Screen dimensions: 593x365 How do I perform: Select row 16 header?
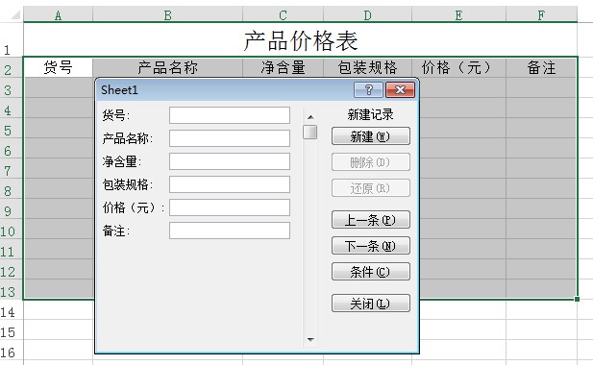12,350
